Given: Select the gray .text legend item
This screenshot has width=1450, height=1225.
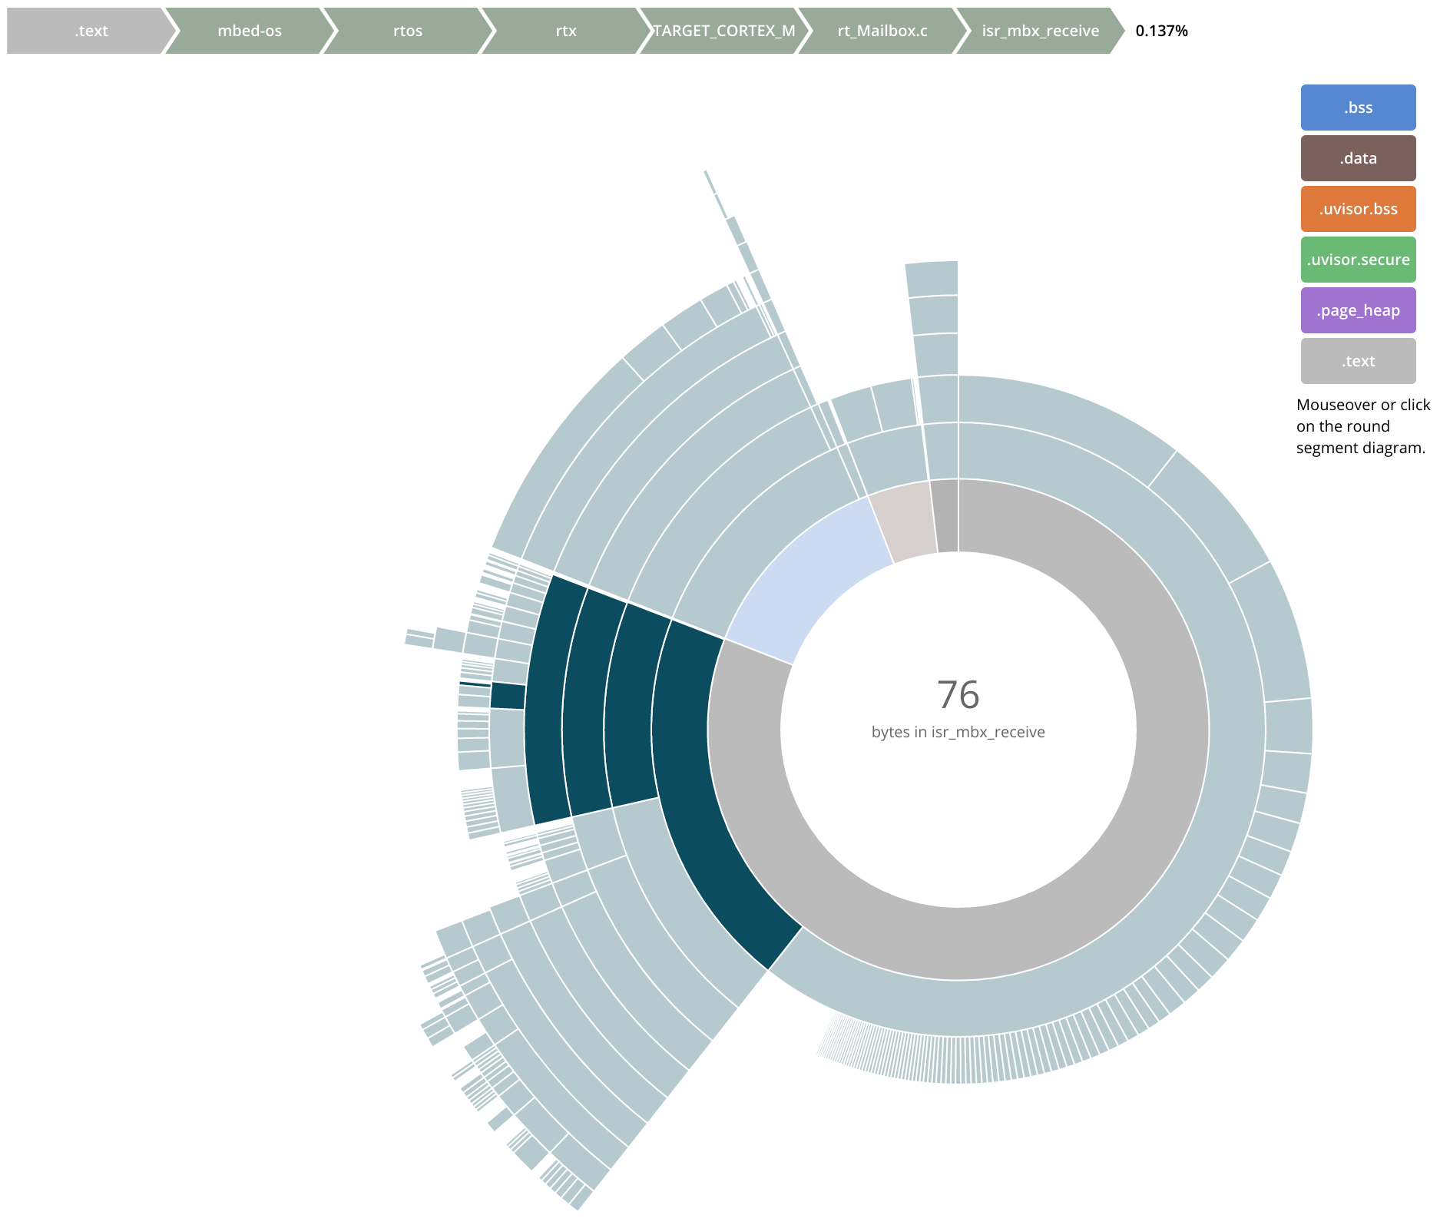Looking at the screenshot, I should (1358, 361).
